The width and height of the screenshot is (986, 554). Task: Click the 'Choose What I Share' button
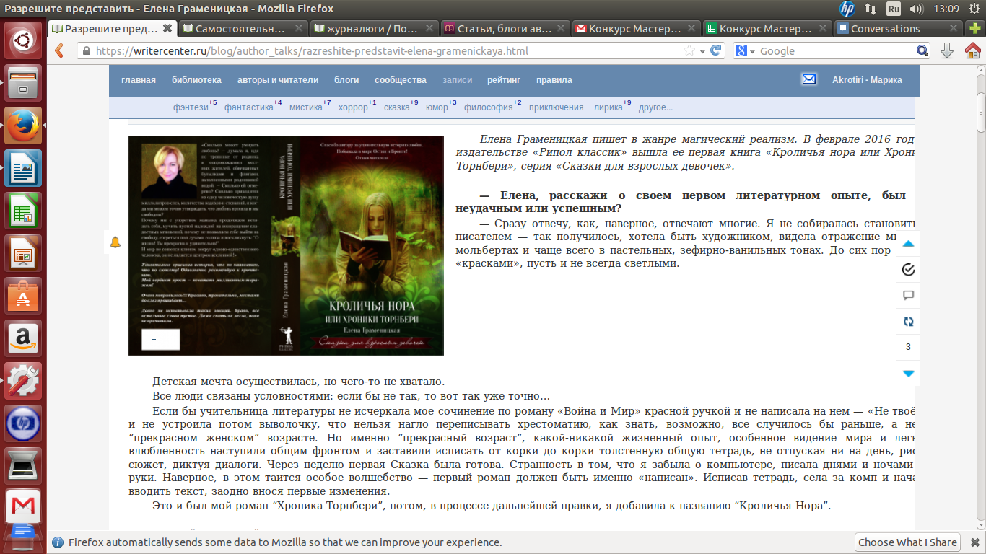coord(907,542)
